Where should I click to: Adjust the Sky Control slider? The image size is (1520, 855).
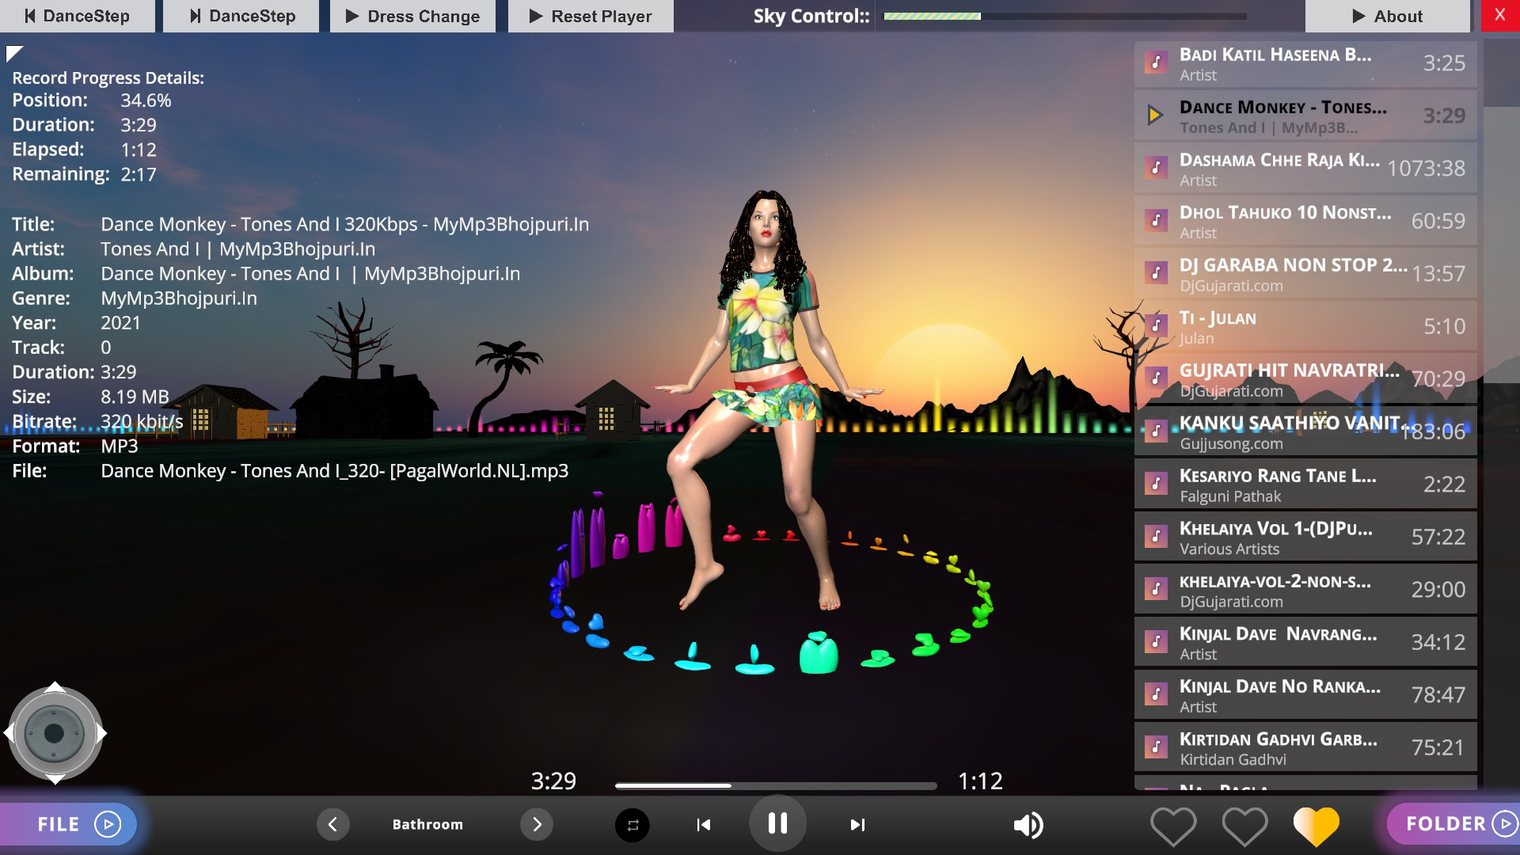click(x=1065, y=16)
